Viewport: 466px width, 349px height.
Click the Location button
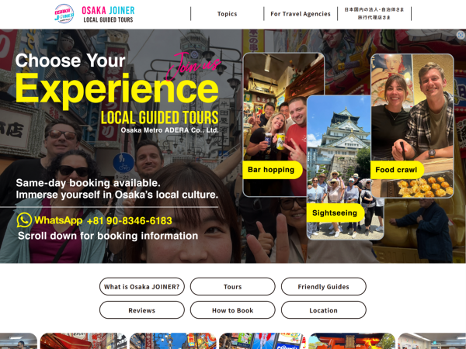pos(324,310)
